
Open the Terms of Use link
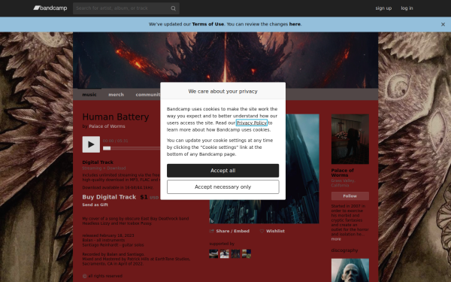click(x=207, y=24)
